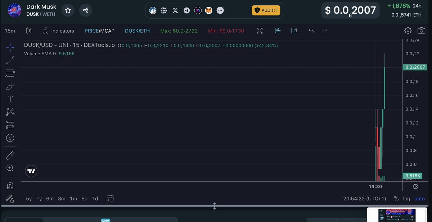Set chart range to 3m

click(x=62, y=198)
